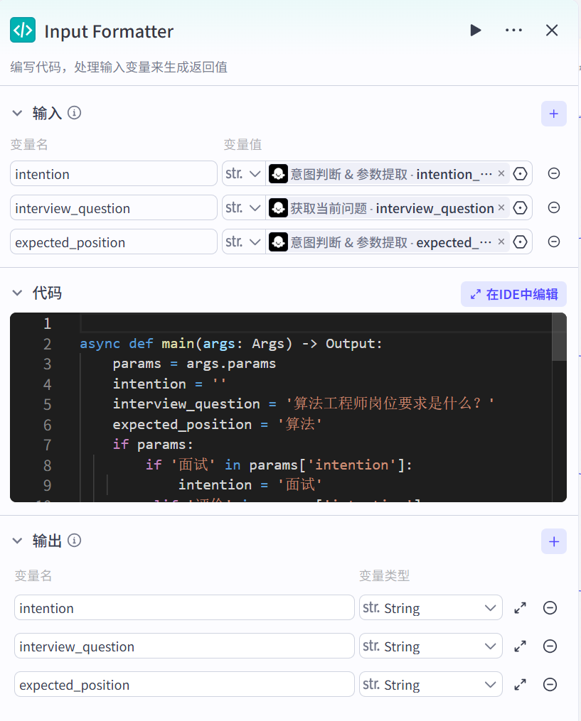Open String type dropdown for expected_position output
This screenshot has height=721, width=581.
click(x=430, y=685)
